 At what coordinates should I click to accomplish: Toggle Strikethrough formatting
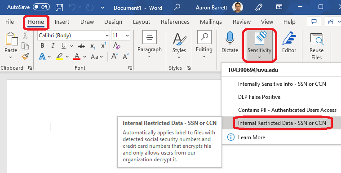81,46
